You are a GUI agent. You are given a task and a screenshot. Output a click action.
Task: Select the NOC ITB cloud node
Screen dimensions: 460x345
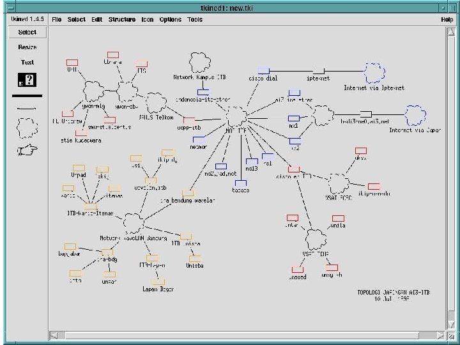pyautogui.click(x=236, y=117)
